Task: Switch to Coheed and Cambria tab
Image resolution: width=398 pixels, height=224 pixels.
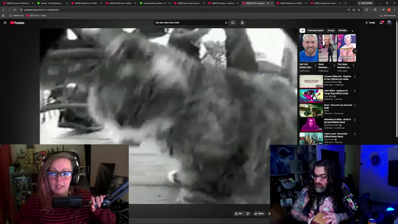Action: (x=325, y=3)
